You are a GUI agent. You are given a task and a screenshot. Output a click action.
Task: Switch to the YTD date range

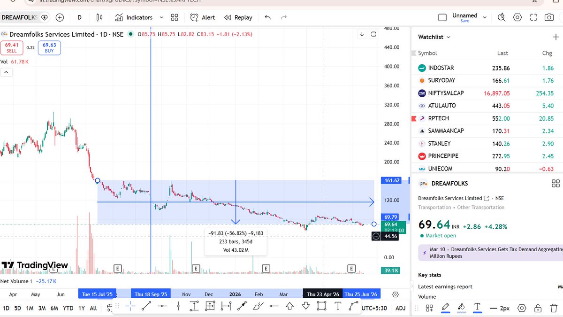tap(68, 308)
